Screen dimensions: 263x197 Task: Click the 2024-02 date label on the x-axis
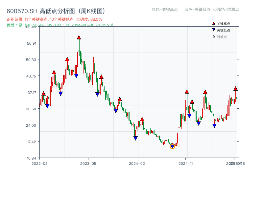(136, 163)
